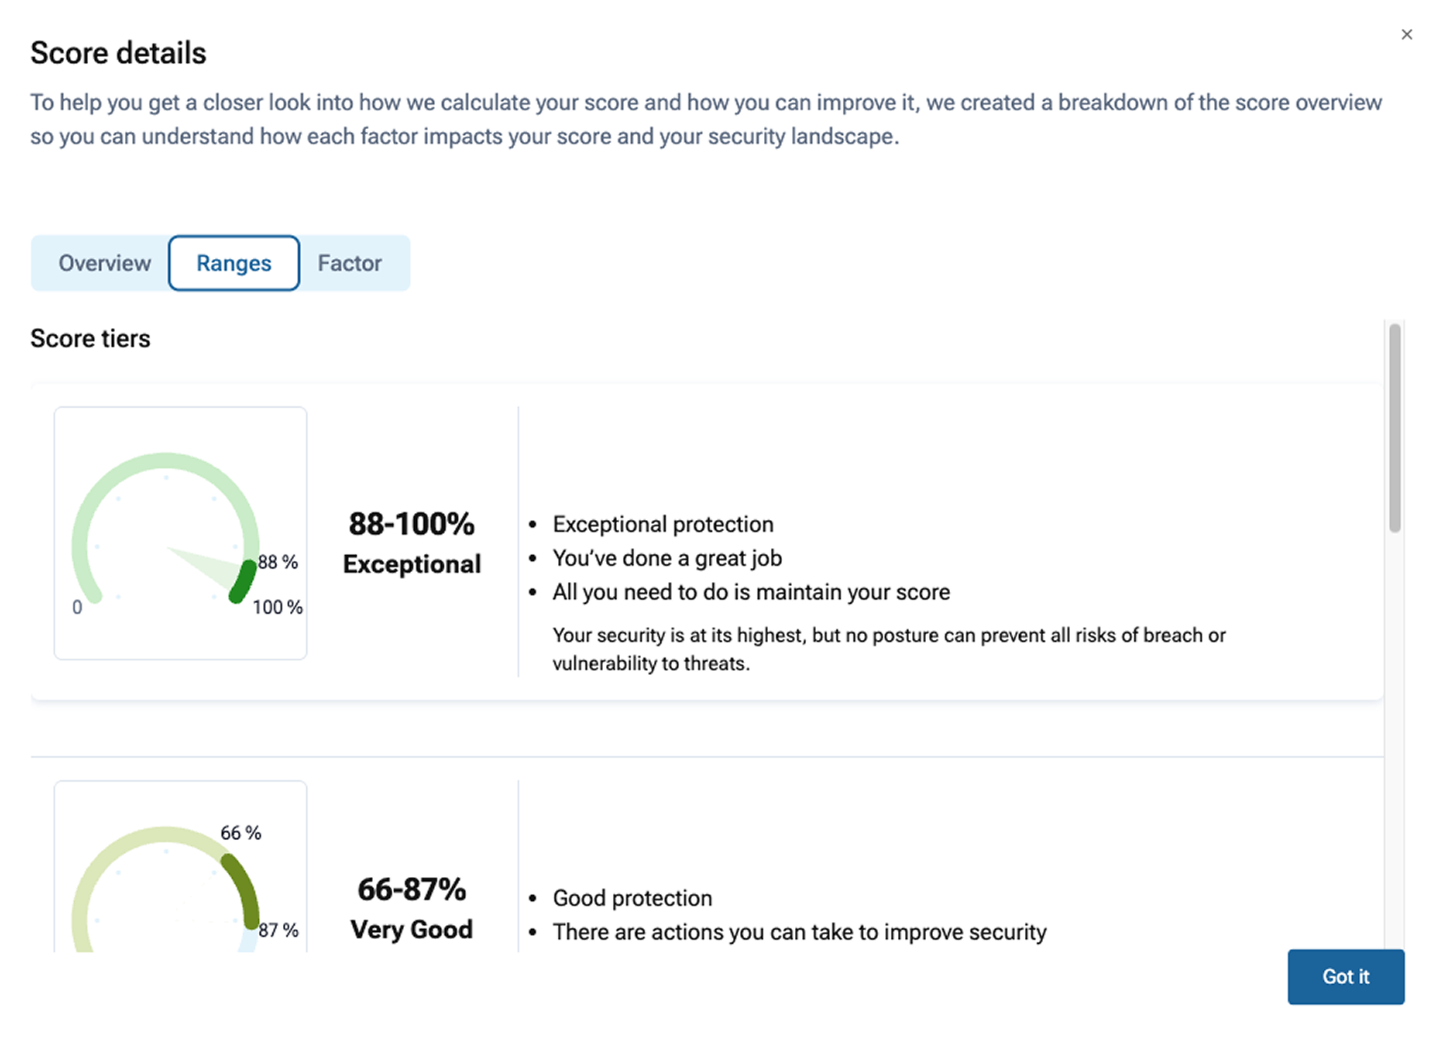Screen dimensions: 1436x1037
Task: Click the dark green 88-100% gauge segment
Action: (x=243, y=582)
